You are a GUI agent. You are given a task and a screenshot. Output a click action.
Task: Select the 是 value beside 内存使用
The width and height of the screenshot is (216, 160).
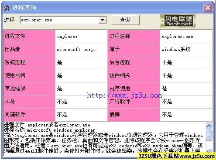tap(186, 89)
